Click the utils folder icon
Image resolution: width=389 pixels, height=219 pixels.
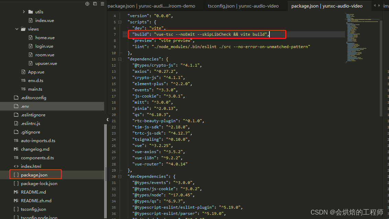tap(31, 12)
